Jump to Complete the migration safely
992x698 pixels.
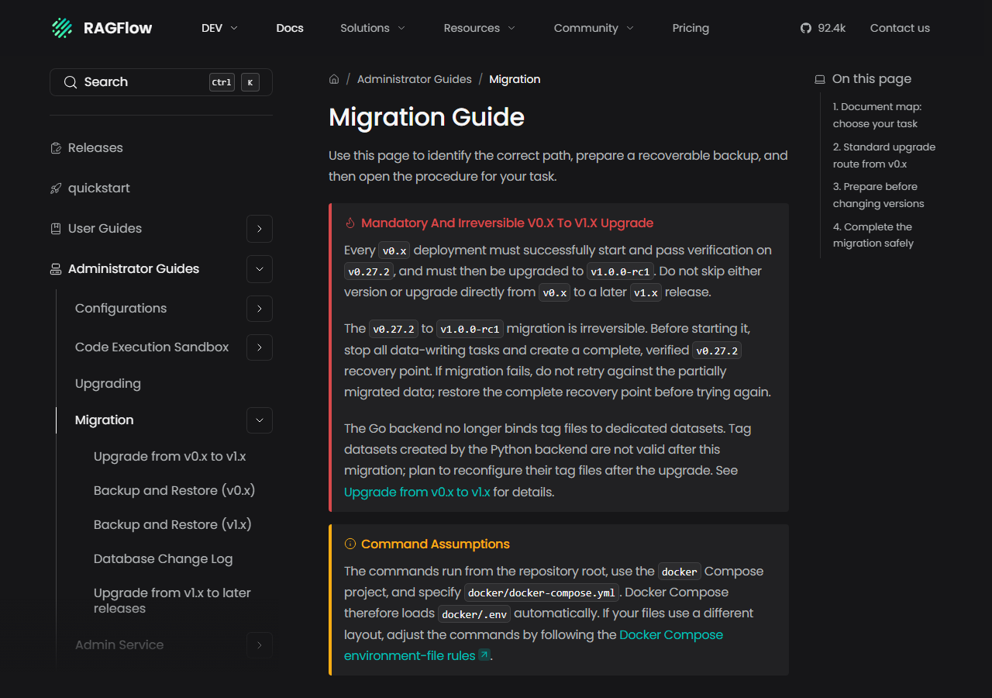[x=873, y=235]
